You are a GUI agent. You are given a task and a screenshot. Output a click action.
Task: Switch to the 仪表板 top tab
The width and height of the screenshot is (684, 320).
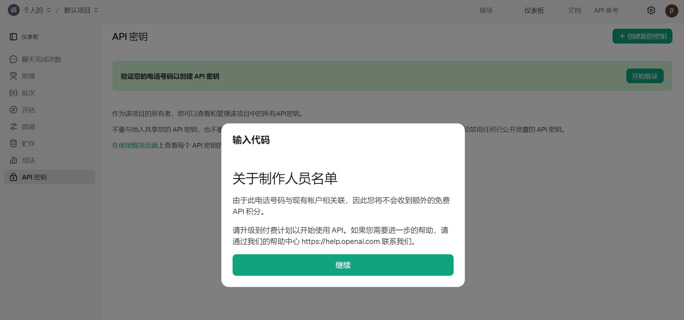click(534, 11)
